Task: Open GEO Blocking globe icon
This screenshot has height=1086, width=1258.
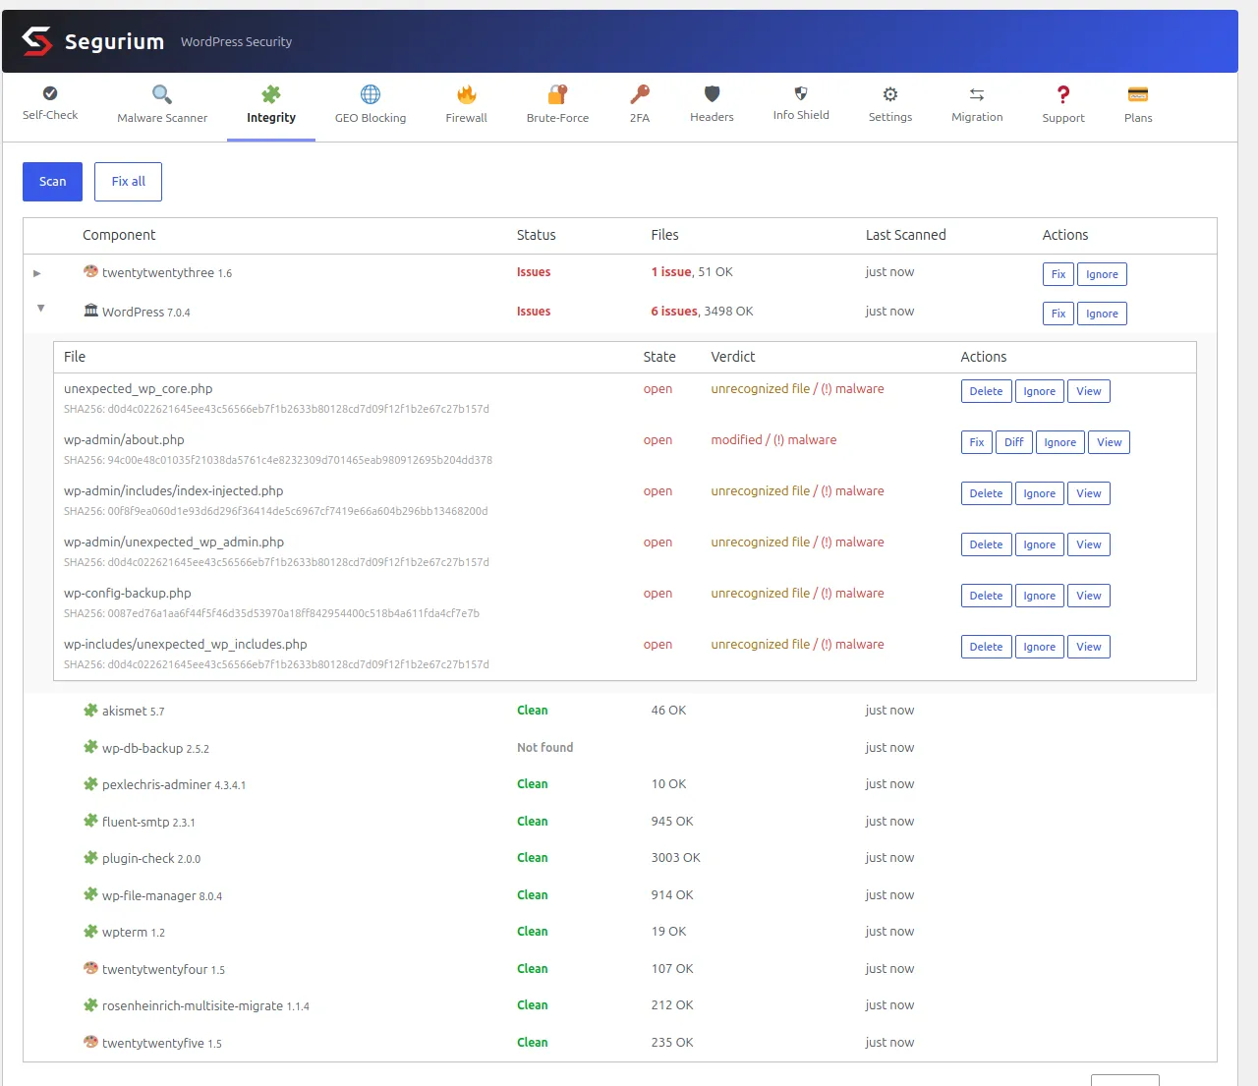Action: pyautogui.click(x=371, y=94)
